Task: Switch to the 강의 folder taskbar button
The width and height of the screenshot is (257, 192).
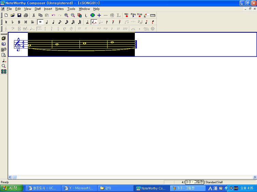Action: tap(115, 188)
